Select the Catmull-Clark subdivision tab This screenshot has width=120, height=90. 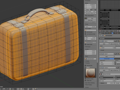107,59
